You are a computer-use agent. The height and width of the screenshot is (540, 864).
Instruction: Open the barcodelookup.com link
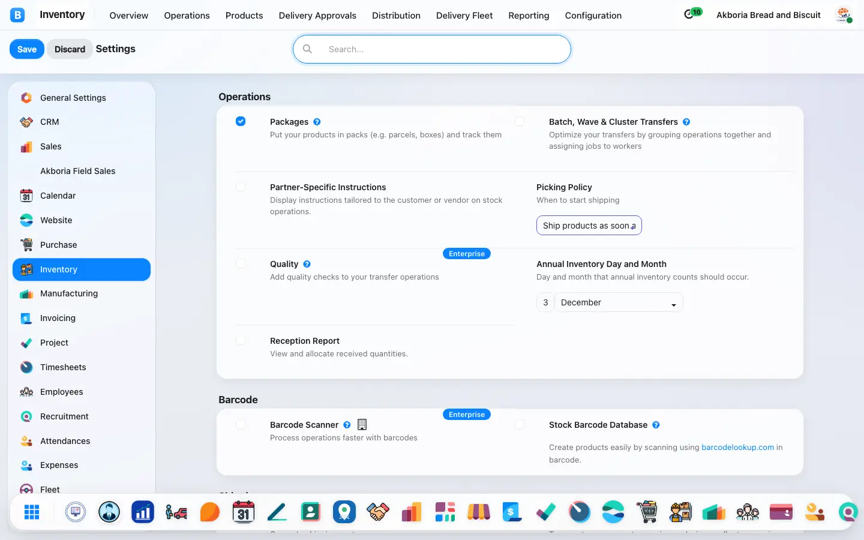pyautogui.click(x=737, y=447)
